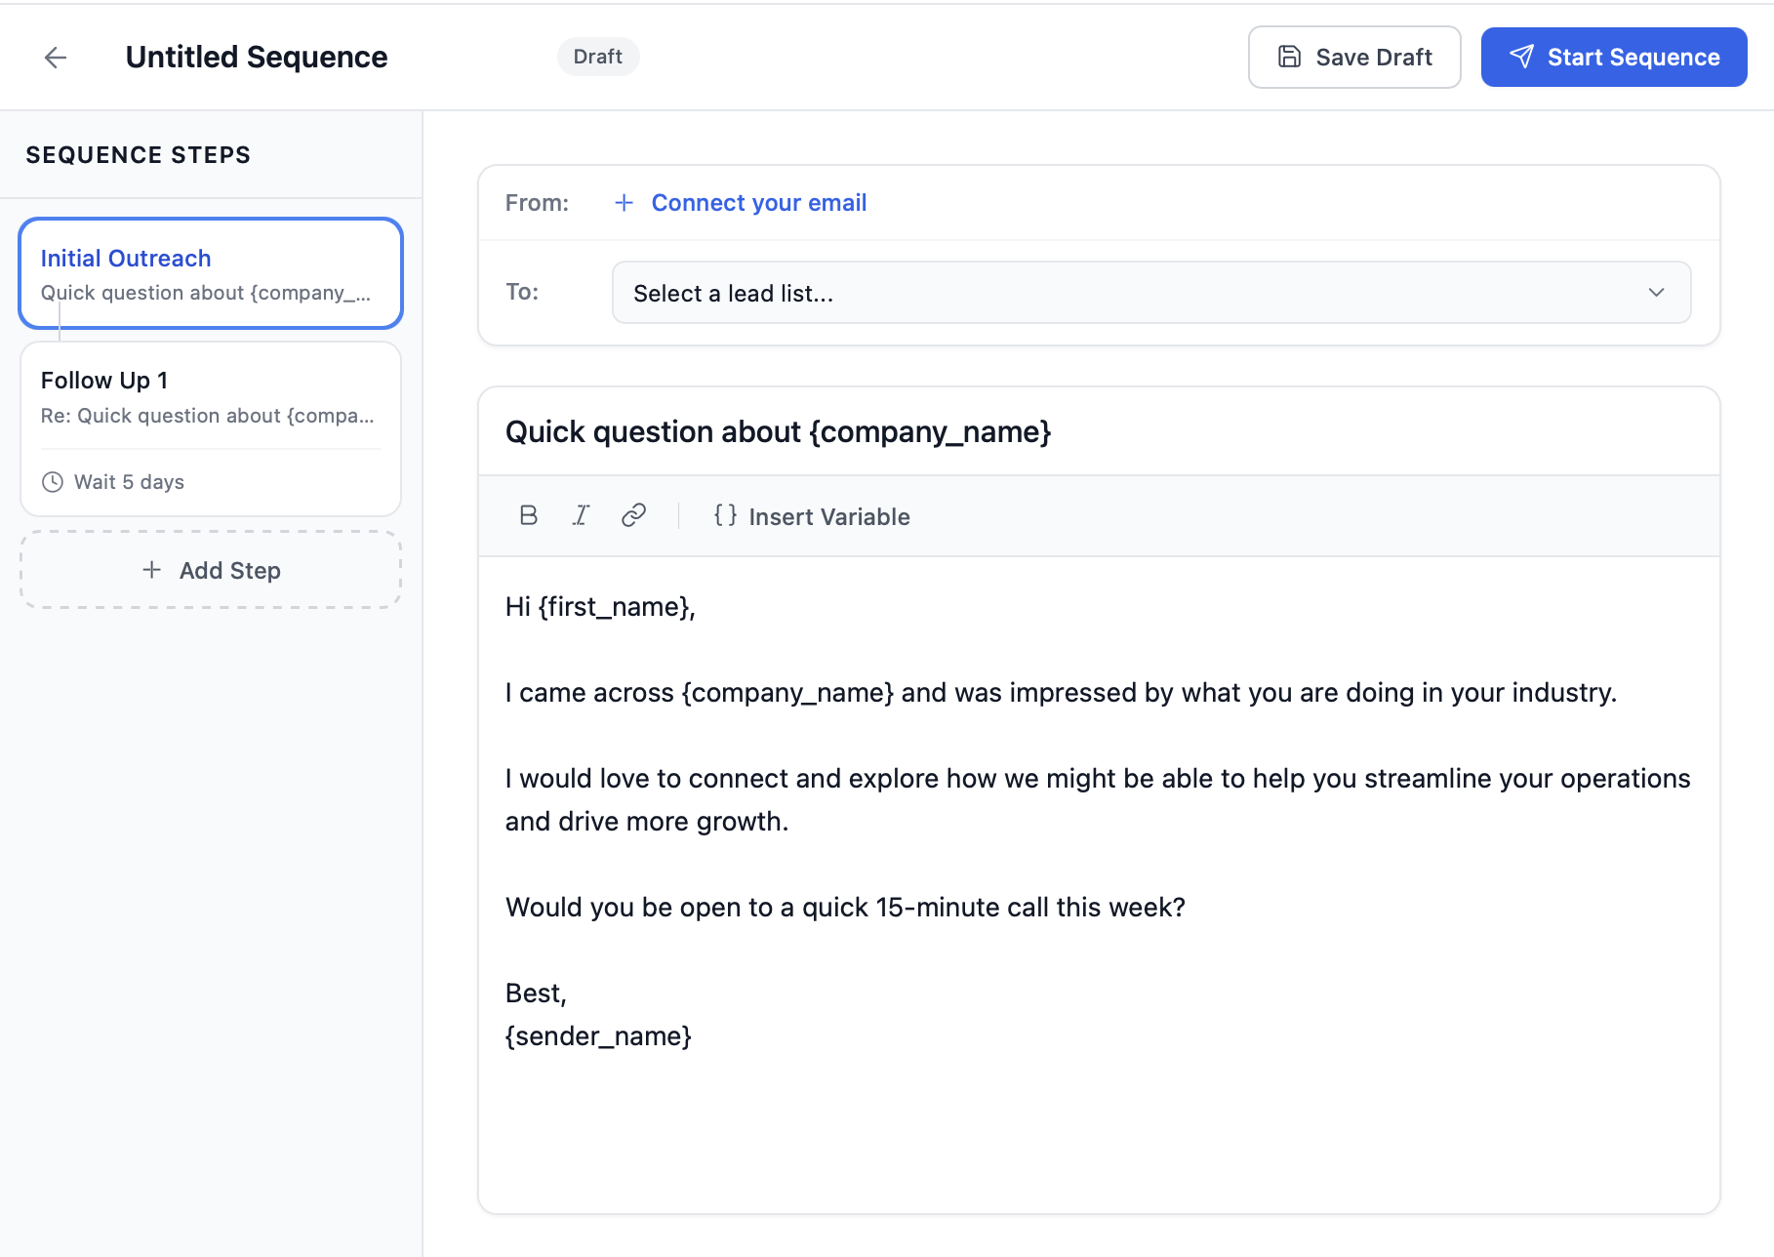
Task: Expand the lead list chevron
Action: pyautogui.click(x=1655, y=292)
